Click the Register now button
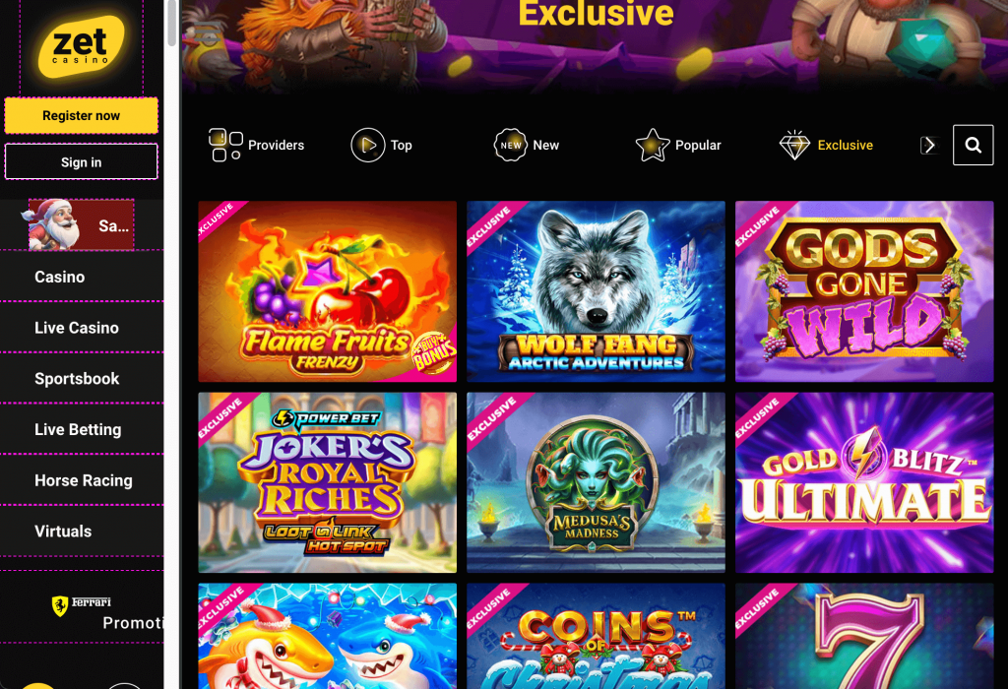Image resolution: width=1008 pixels, height=689 pixels. (x=81, y=116)
